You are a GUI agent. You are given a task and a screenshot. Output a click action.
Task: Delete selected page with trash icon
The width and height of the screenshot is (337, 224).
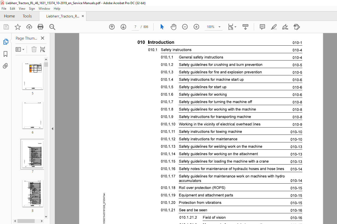pyautogui.click(x=34, y=49)
